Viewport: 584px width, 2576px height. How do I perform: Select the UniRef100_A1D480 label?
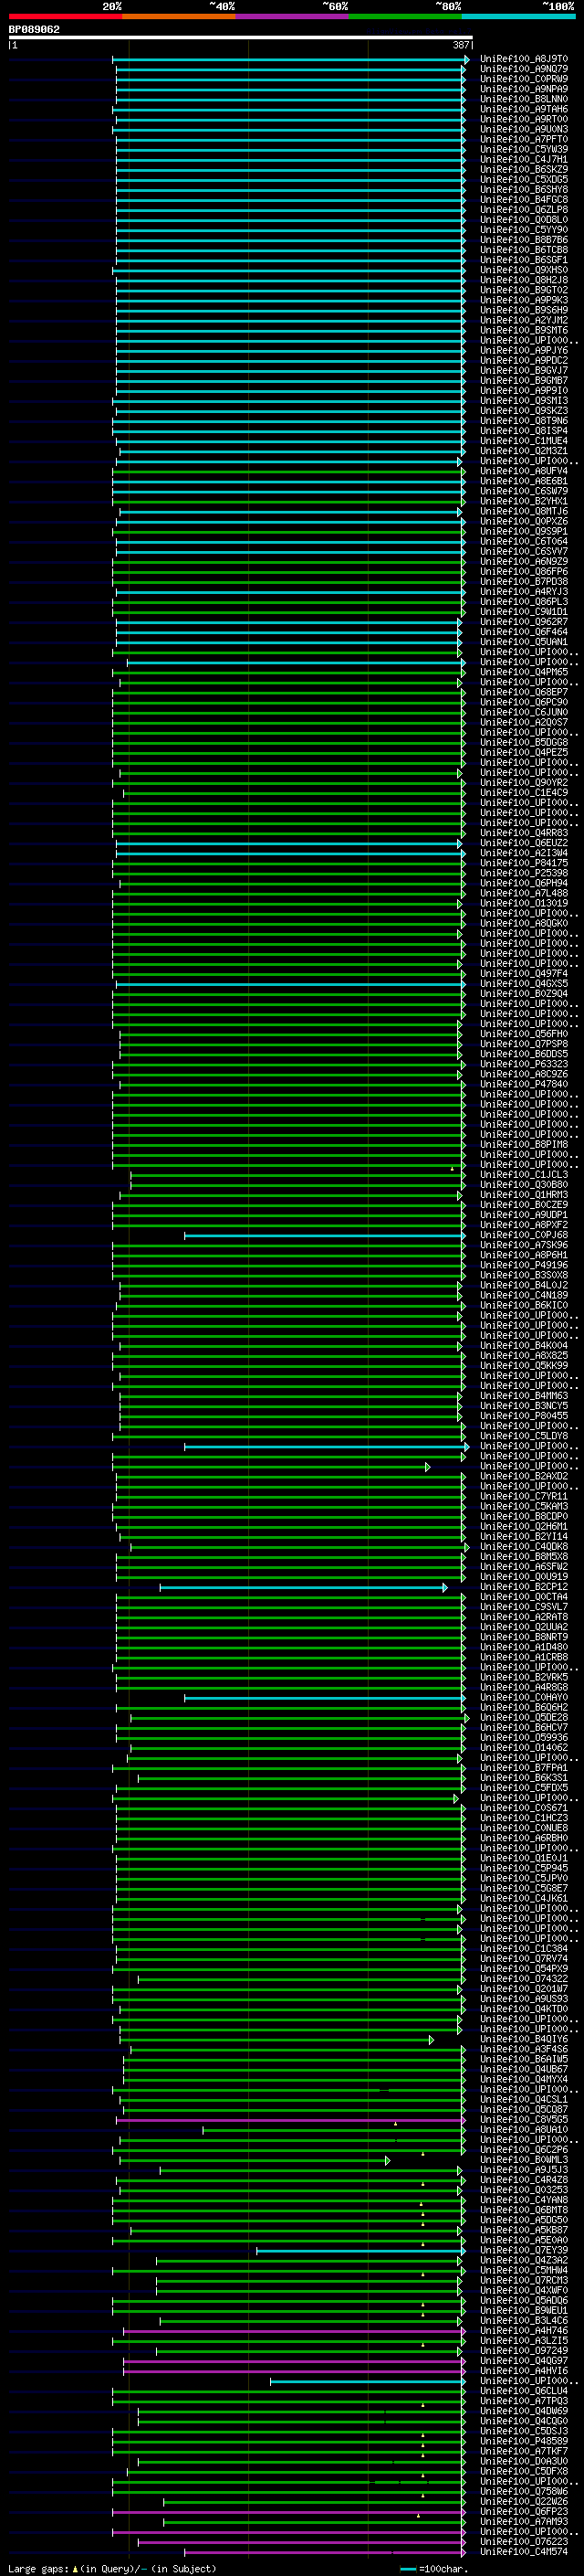pyautogui.click(x=524, y=1647)
